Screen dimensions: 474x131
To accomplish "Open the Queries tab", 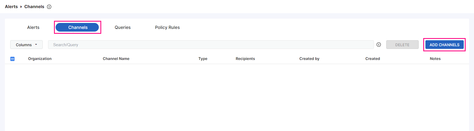I will 123,27.
